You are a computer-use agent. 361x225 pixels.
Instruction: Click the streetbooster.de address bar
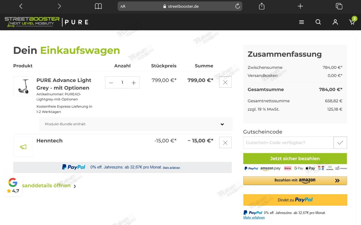[180, 6]
